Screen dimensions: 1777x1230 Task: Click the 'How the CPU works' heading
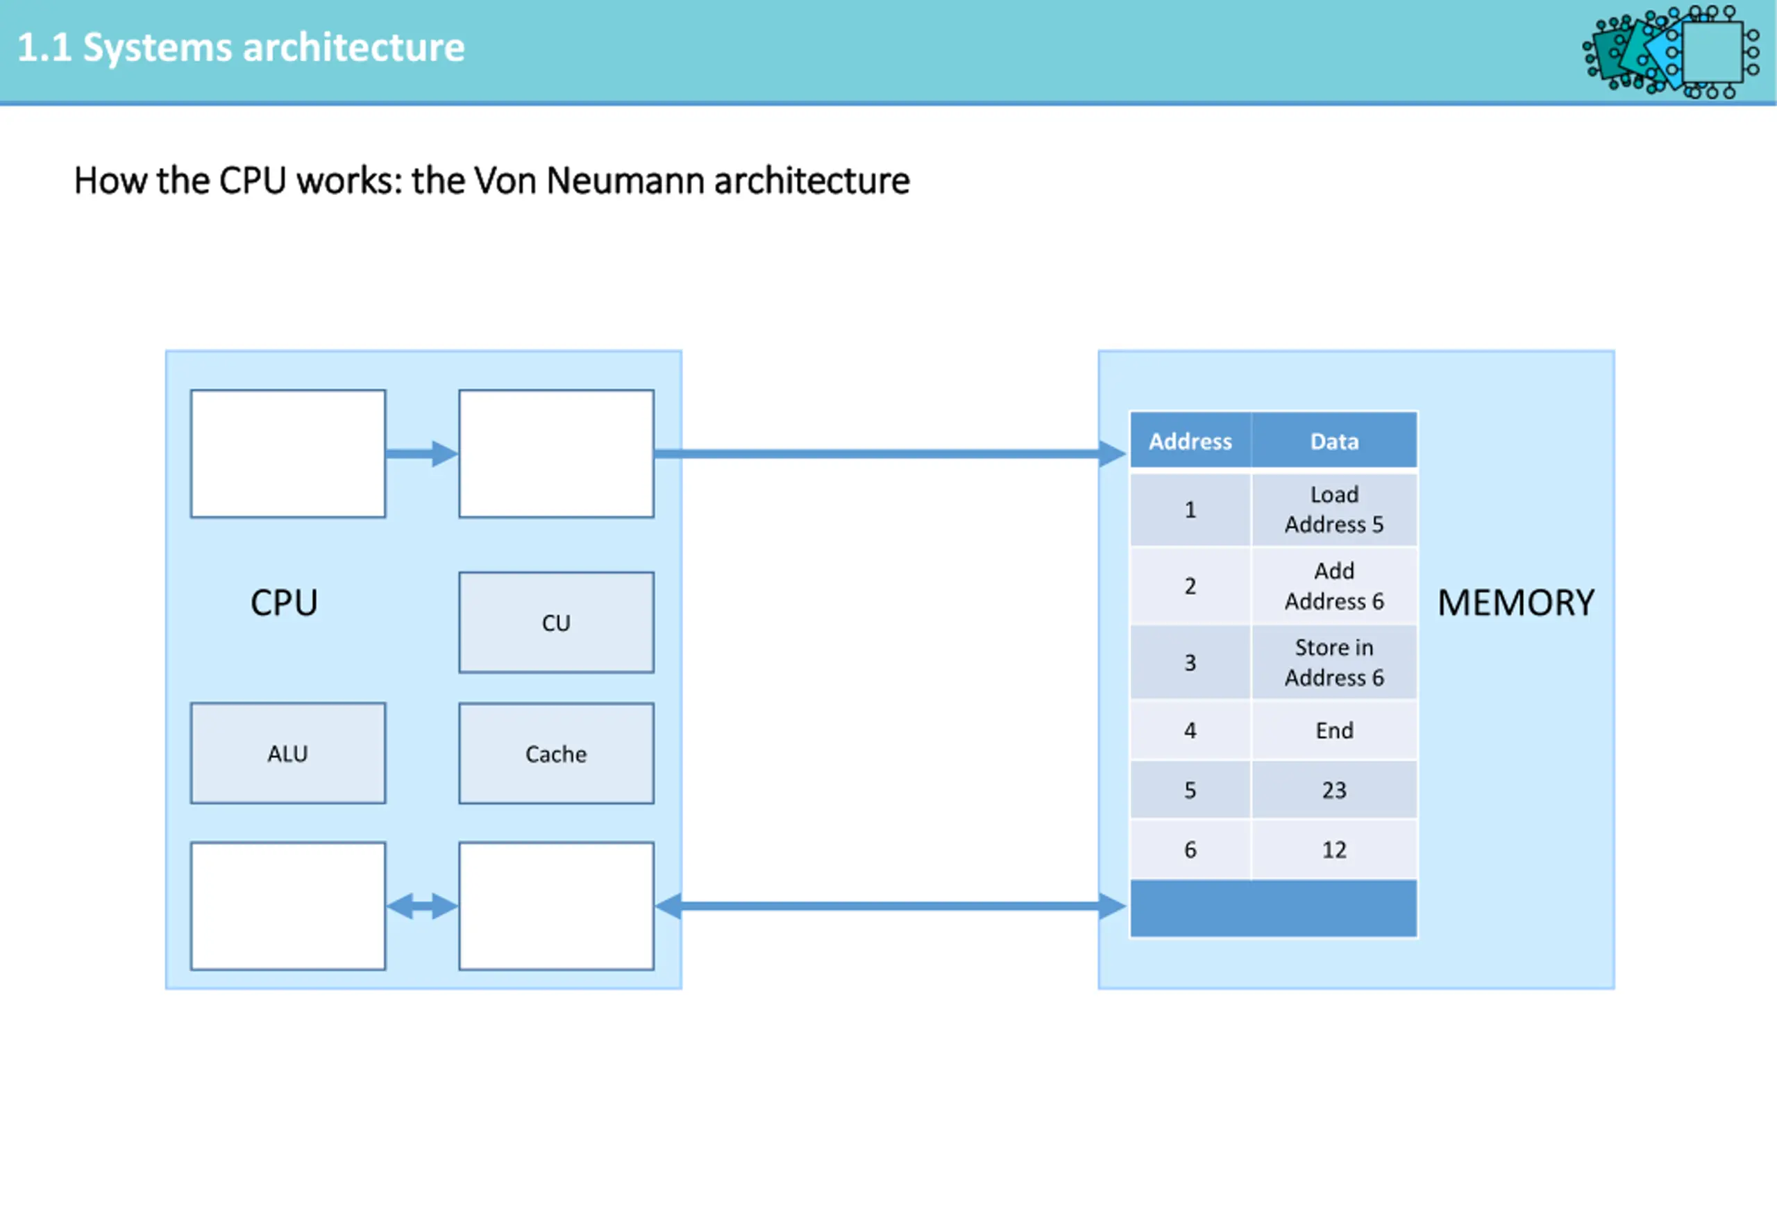(x=491, y=181)
